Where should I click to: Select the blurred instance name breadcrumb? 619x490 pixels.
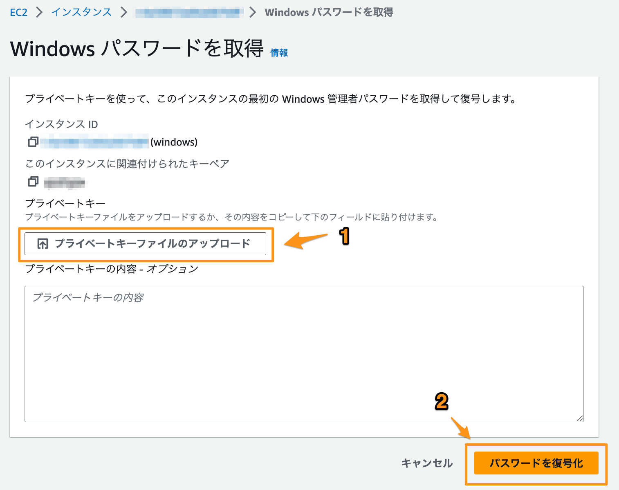point(189,12)
